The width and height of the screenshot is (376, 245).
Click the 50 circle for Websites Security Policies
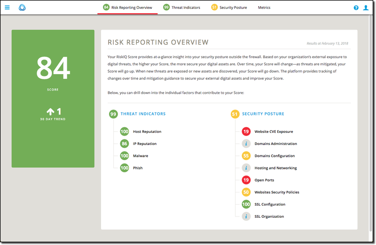(x=246, y=192)
